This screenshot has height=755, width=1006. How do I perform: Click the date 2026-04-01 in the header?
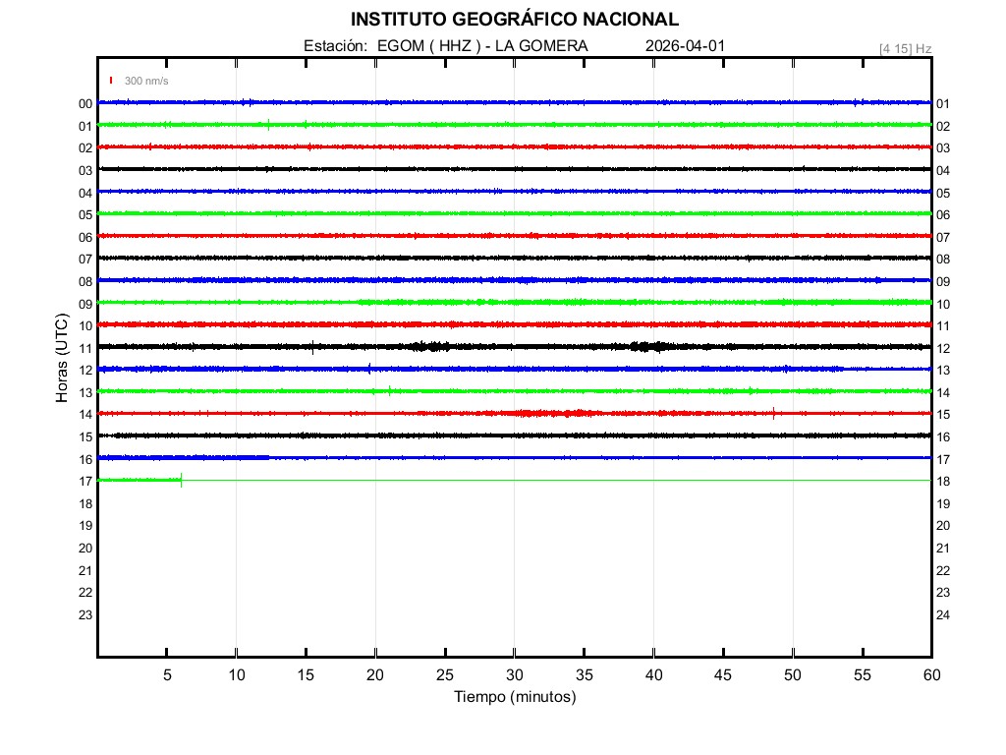pos(686,46)
